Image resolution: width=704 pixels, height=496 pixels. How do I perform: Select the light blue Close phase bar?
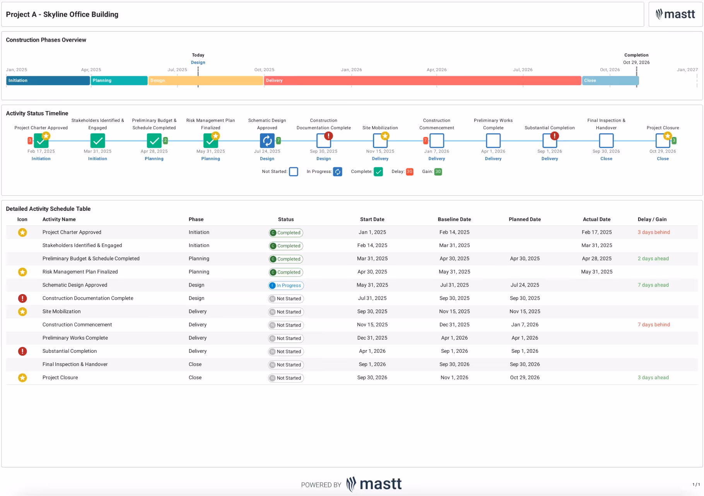pyautogui.click(x=611, y=80)
